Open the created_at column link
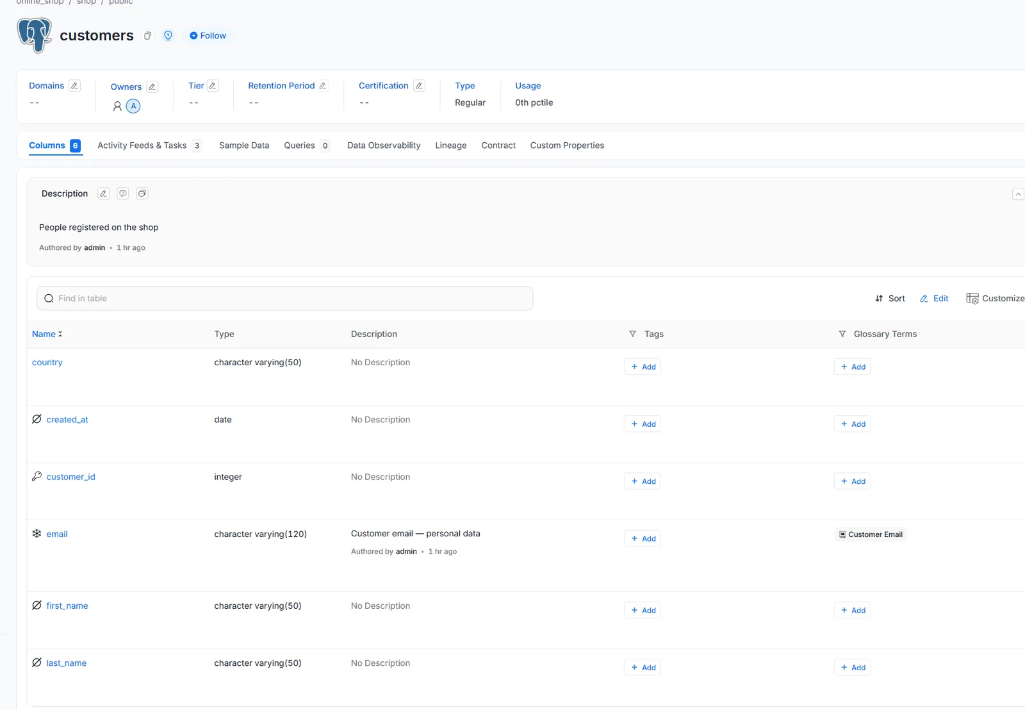 [67, 420]
